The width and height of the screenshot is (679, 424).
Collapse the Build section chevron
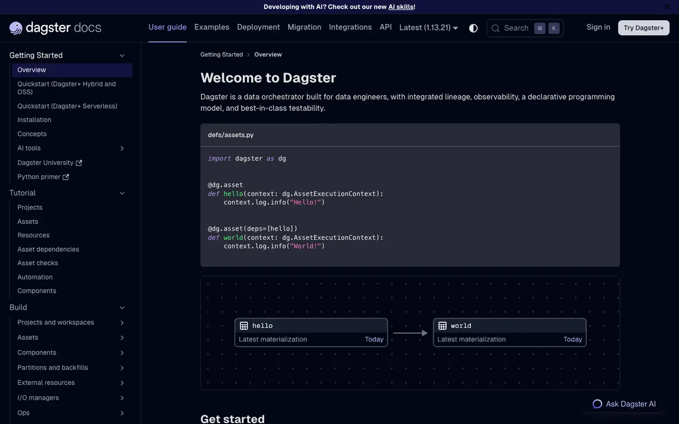(x=122, y=308)
